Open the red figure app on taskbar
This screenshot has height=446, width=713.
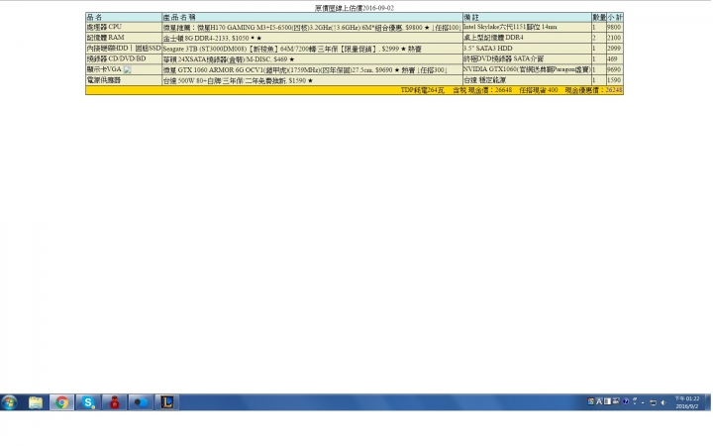click(115, 402)
